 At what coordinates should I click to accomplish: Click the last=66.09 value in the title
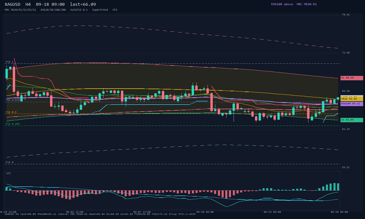coord(83,4)
